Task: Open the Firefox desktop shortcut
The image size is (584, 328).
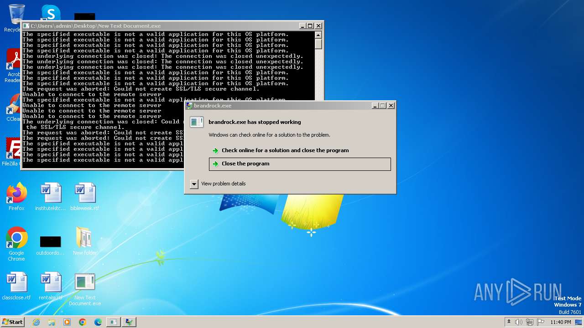Action: (16, 197)
